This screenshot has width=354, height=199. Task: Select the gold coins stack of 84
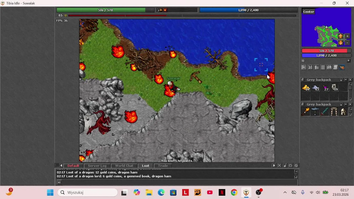[x=306, y=88]
